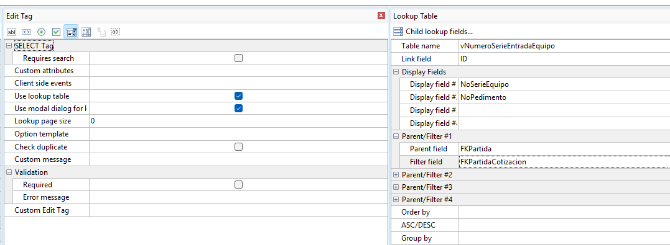Image resolution: width=670 pixels, height=245 pixels.
Task: Edit Filter field FKPartidaCotizacion
Action: 564,162
